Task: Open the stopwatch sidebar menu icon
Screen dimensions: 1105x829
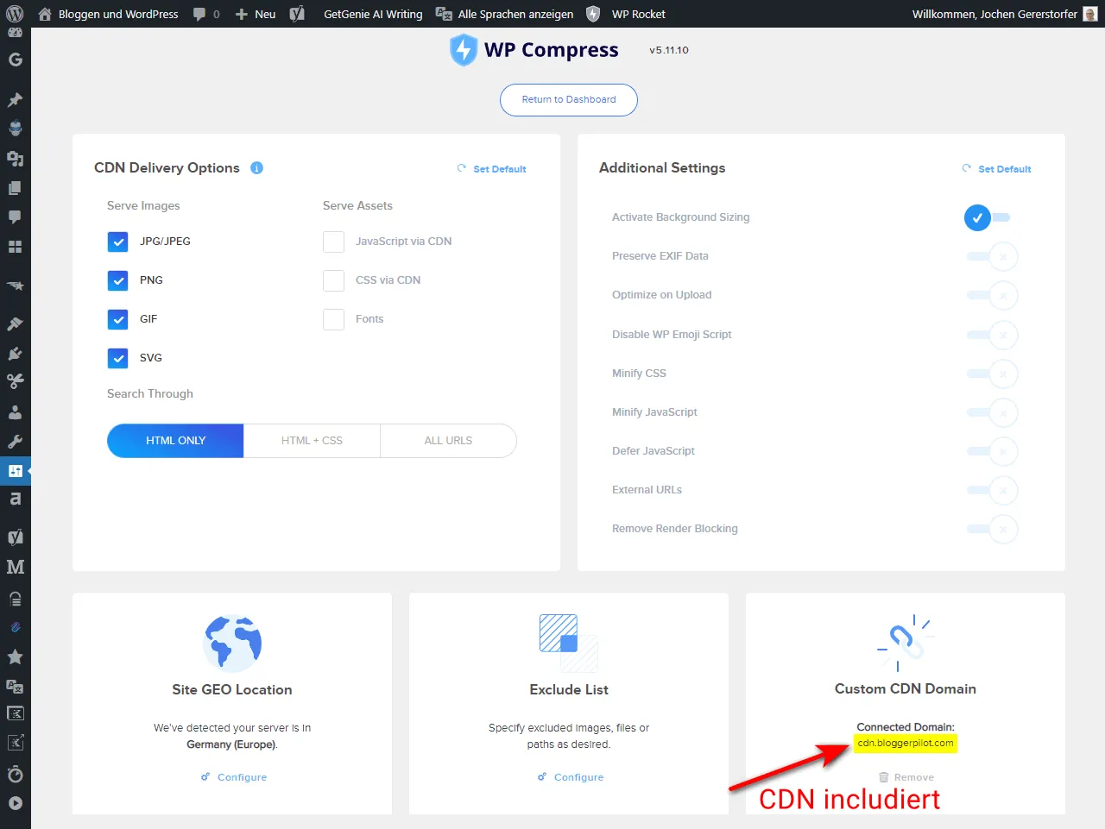Action: click(15, 774)
